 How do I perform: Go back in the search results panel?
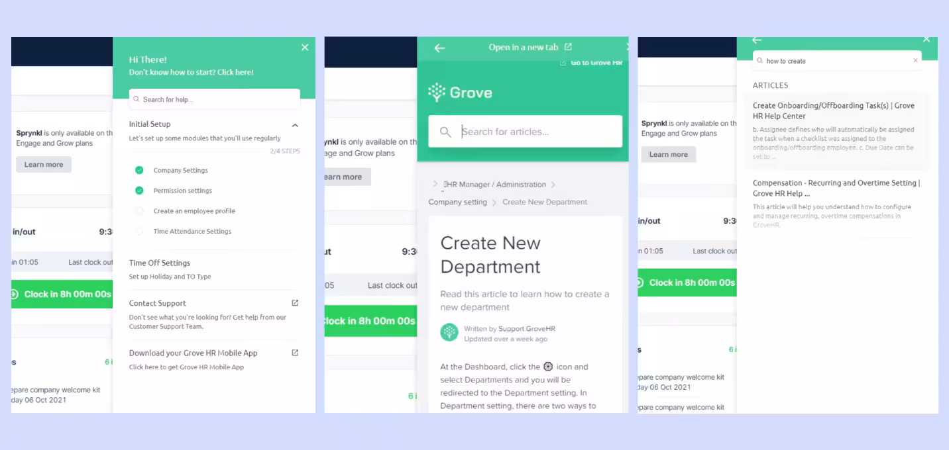pyautogui.click(x=757, y=40)
